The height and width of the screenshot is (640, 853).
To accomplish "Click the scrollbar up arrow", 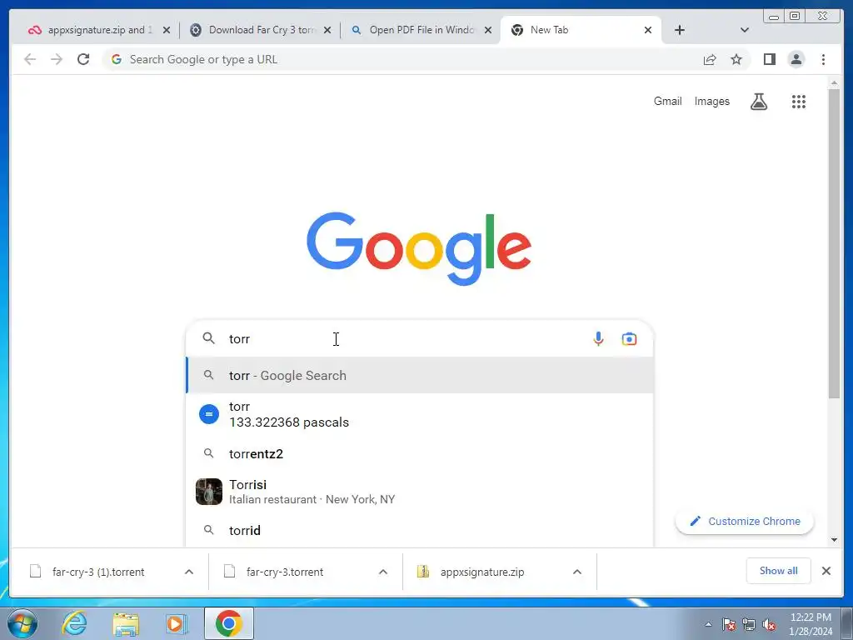I will coord(834,83).
